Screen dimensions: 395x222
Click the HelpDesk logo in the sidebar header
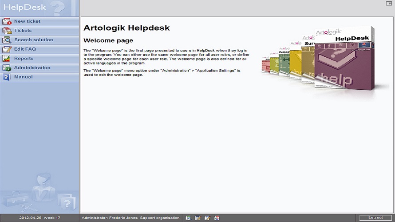point(24,7)
